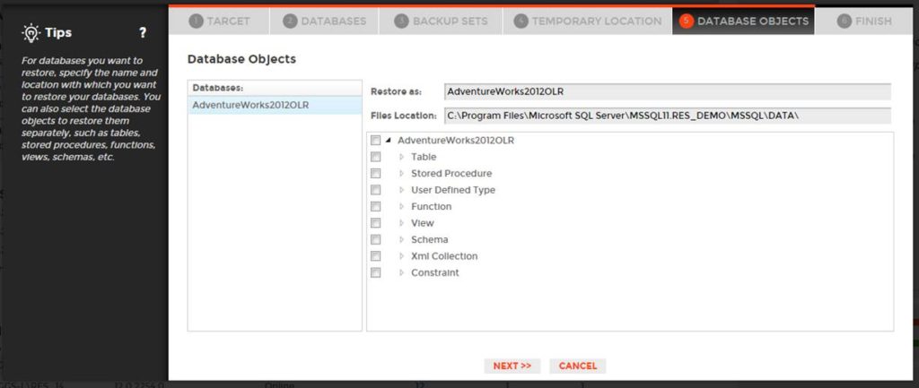Click the Files Location path field
919x388 pixels.
coord(668,116)
